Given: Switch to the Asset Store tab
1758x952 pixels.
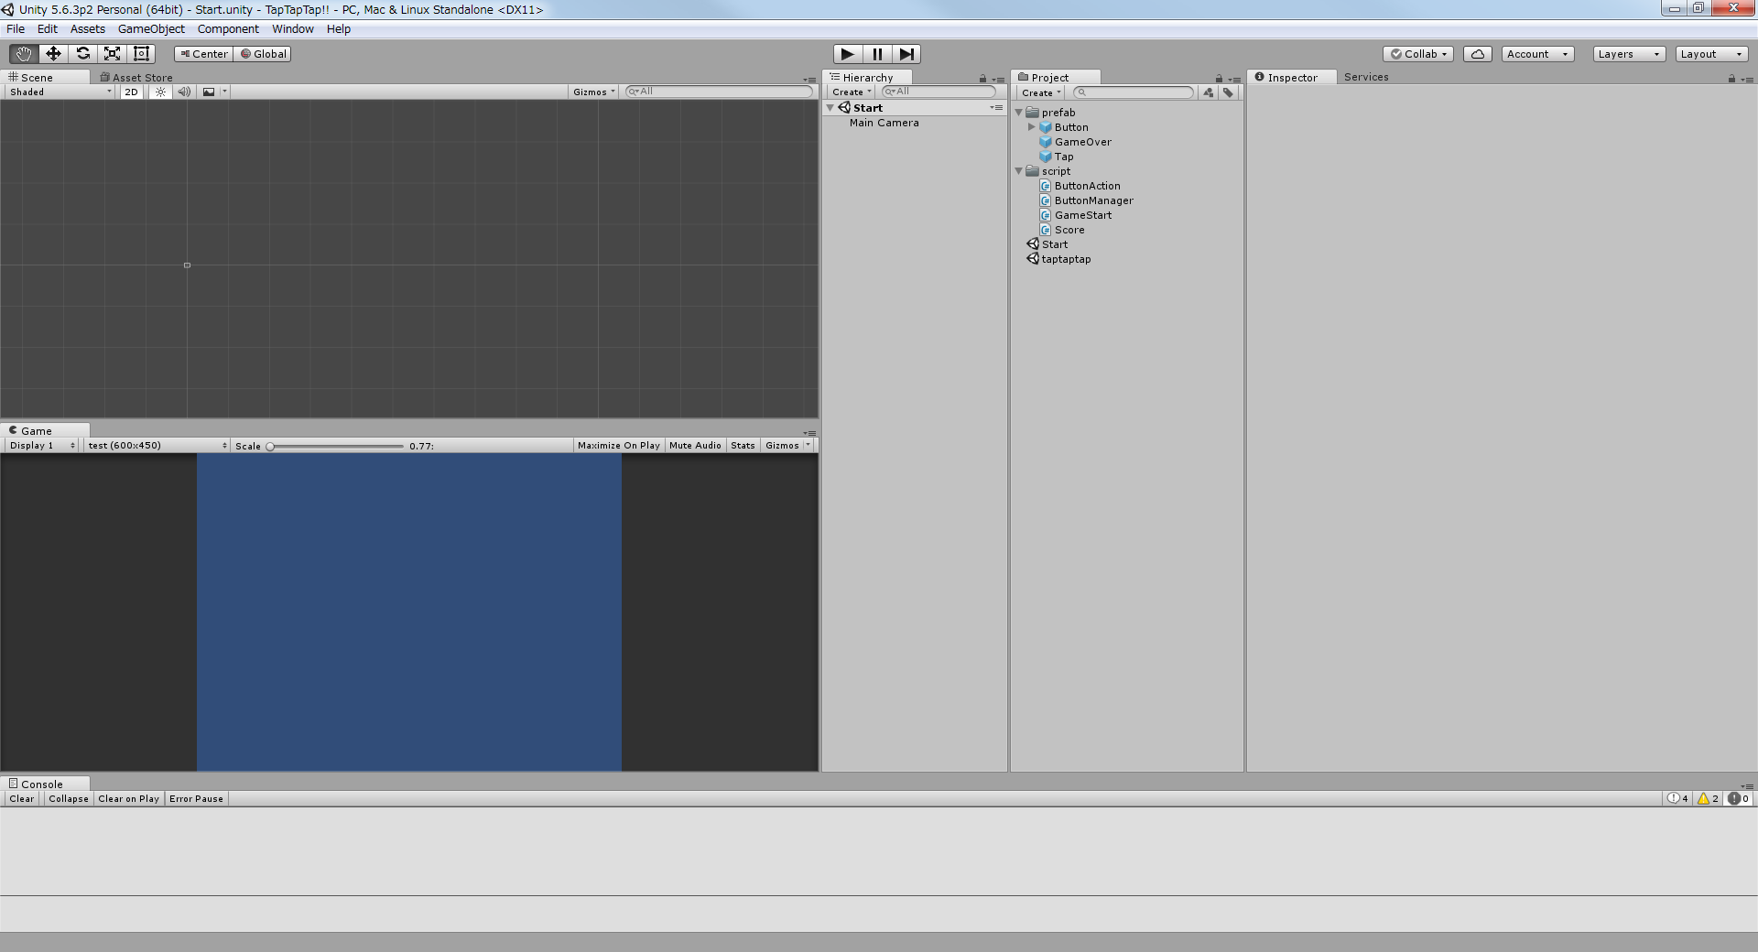Looking at the screenshot, I should pos(136,78).
